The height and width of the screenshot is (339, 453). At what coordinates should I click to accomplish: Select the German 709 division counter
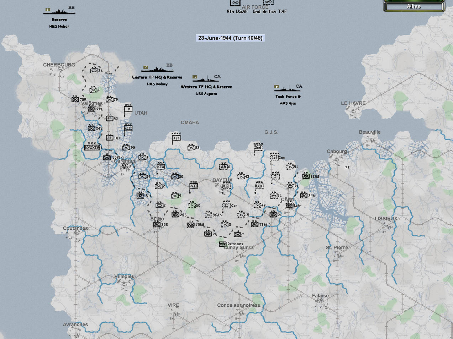[x=75, y=99]
